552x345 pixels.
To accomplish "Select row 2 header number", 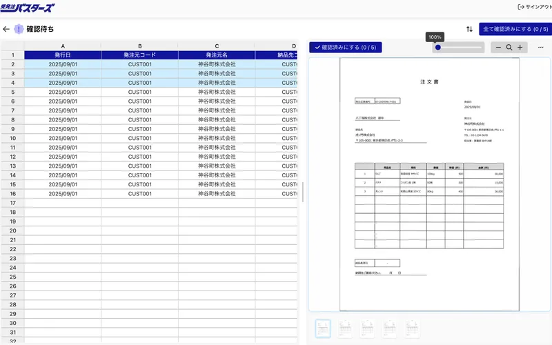I will point(12,64).
